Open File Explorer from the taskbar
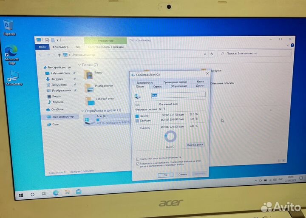The height and width of the screenshot is (218, 306). (67, 192)
